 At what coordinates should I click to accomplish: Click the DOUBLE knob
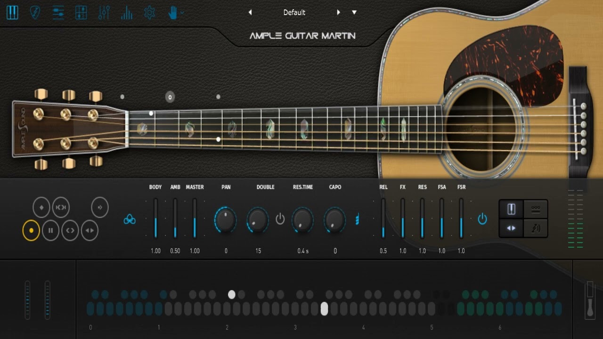(x=258, y=219)
